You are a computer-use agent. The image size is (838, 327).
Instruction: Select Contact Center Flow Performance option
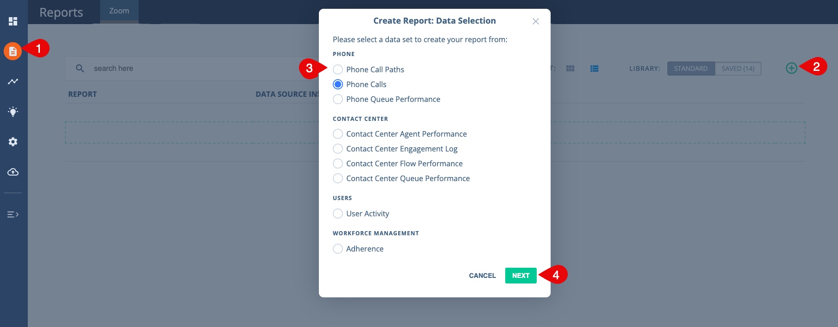pos(338,163)
